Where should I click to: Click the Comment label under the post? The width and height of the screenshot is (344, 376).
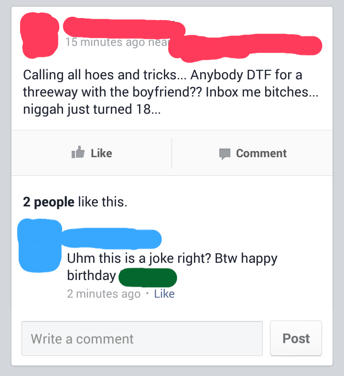(261, 153)
